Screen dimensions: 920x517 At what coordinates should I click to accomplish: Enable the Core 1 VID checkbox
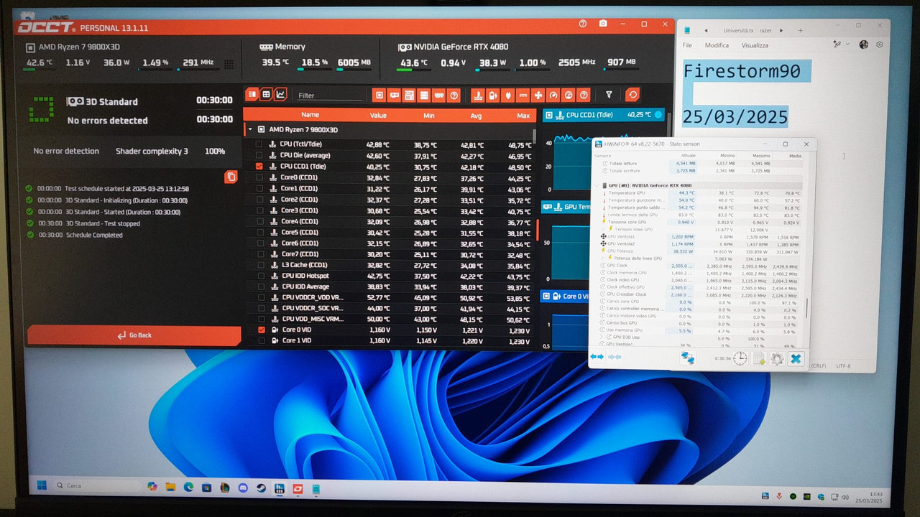[x=261, y=341]
